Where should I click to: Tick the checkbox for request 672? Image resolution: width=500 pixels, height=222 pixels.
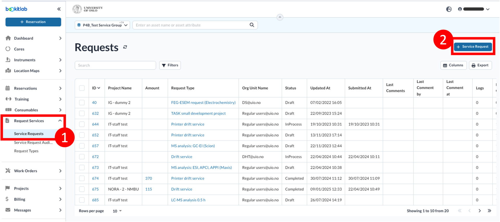point(82,157)
